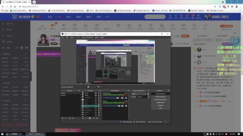Toggle visibility of Text2 source
Viewport: 243px width, 136px height.
coord(96,95)
